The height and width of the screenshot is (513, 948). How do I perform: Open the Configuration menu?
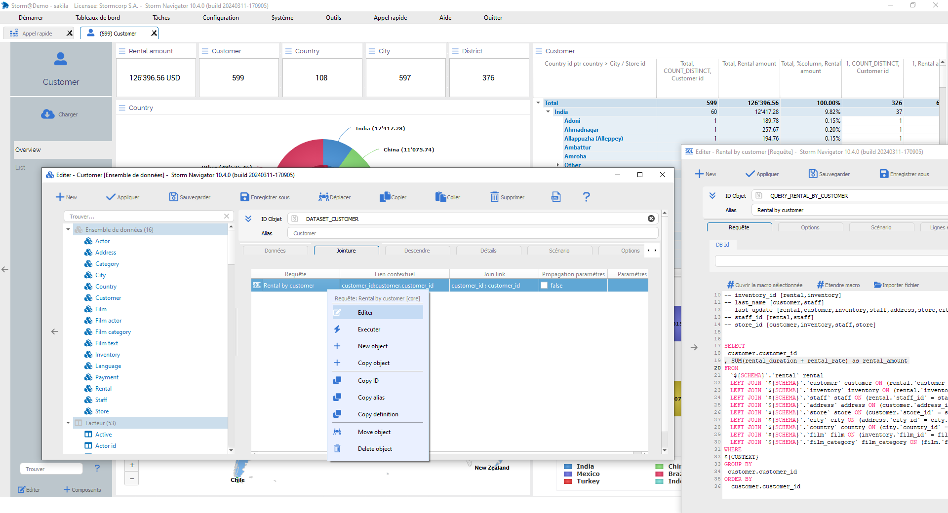click(x=220, y=18)
